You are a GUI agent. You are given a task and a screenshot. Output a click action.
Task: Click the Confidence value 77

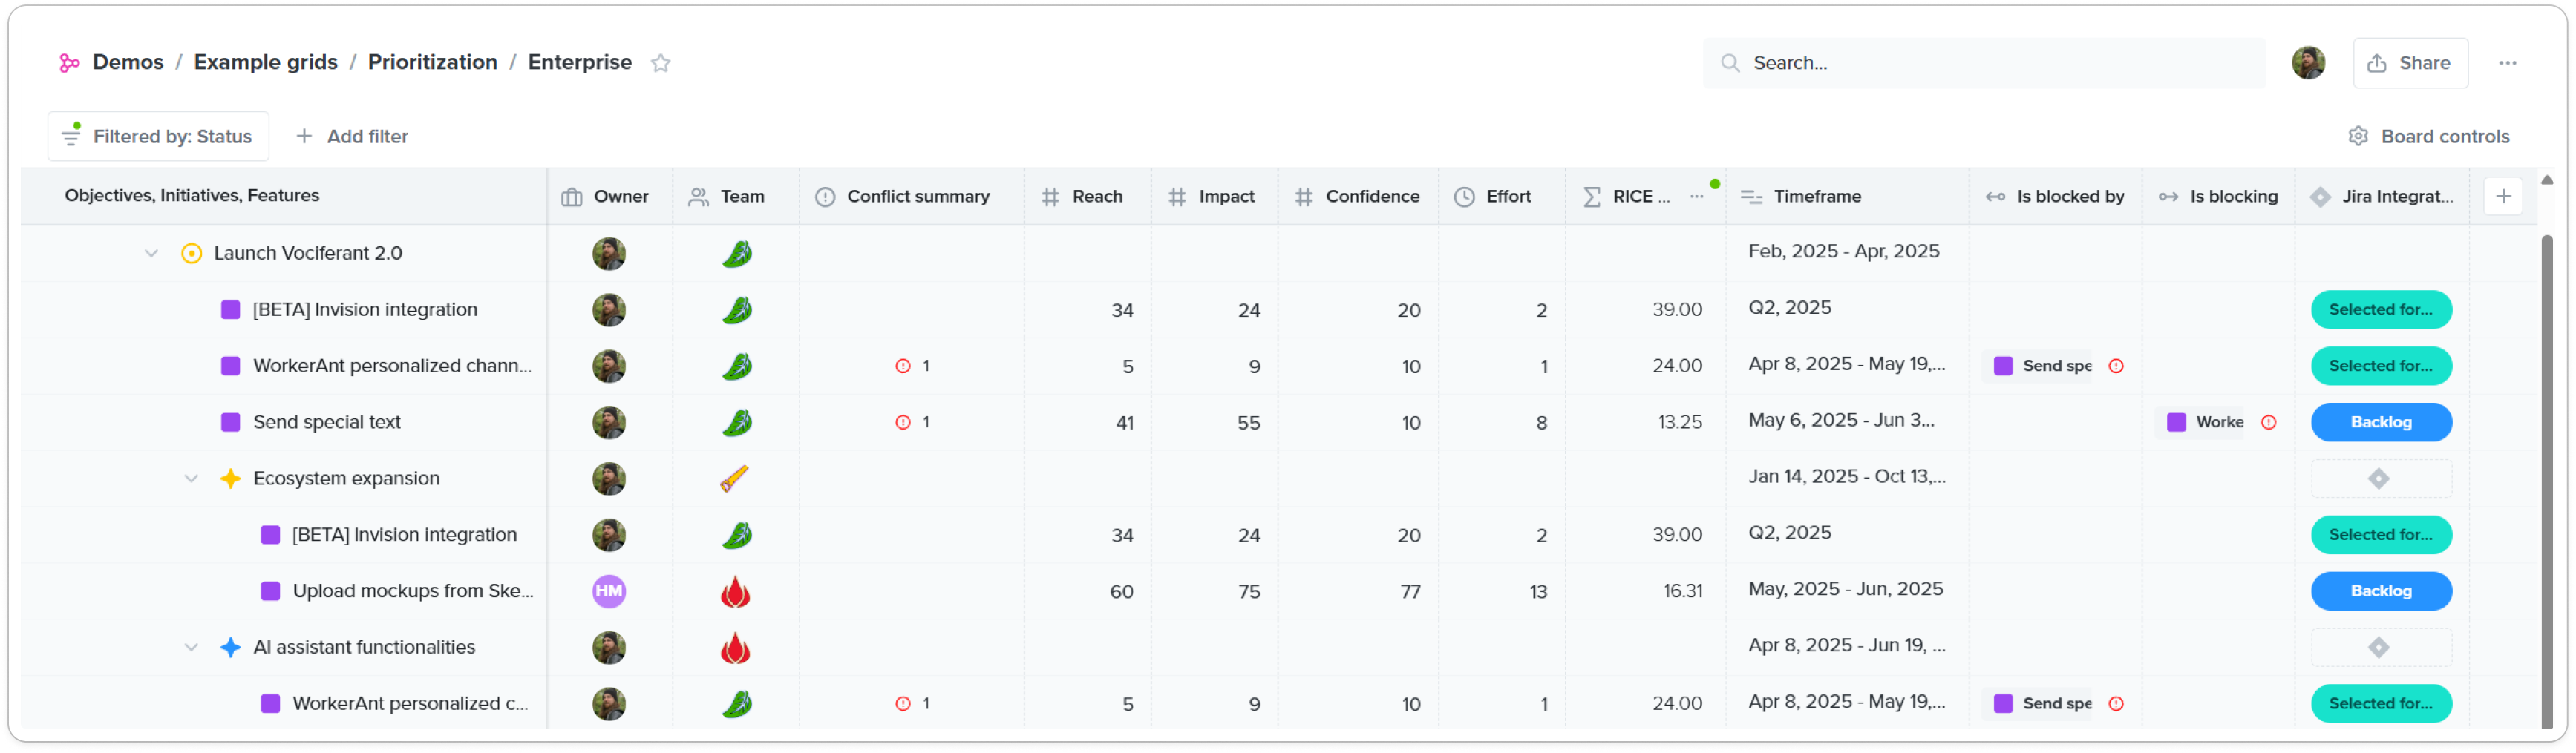tap(1410, 591)
